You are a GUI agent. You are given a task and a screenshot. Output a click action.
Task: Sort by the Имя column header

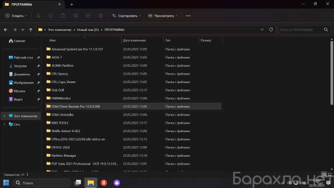(x=52, y=40)
